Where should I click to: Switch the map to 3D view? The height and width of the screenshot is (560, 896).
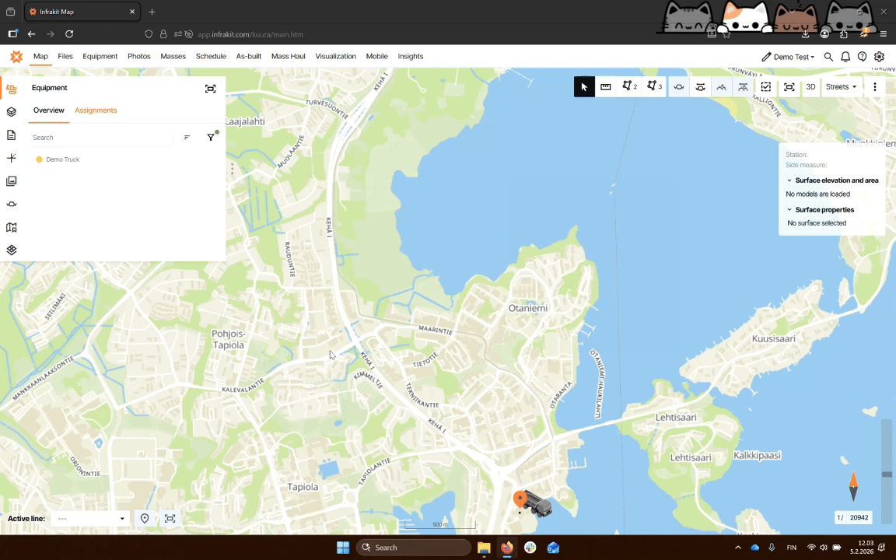[x=810, y=87]
